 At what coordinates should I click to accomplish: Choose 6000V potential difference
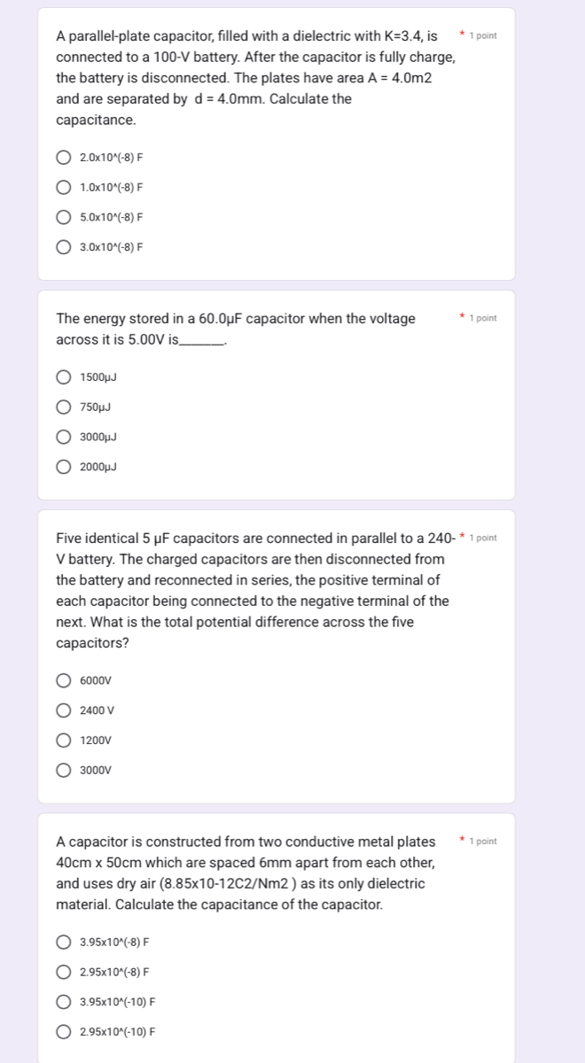click(64, 680)
